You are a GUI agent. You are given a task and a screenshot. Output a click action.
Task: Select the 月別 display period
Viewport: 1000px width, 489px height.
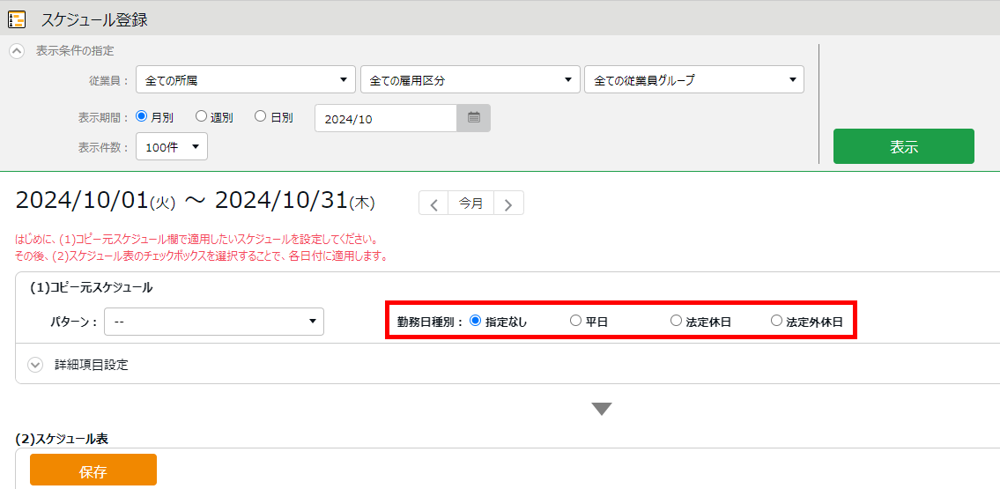[141, 116]
